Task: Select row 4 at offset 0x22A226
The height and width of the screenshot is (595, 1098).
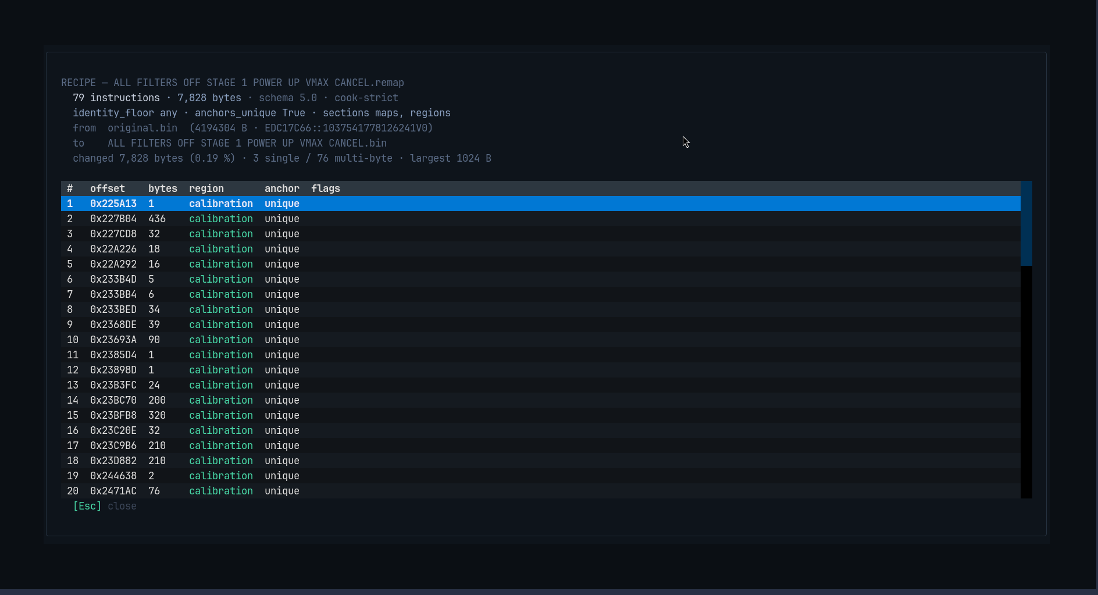Action: [540, 249]
